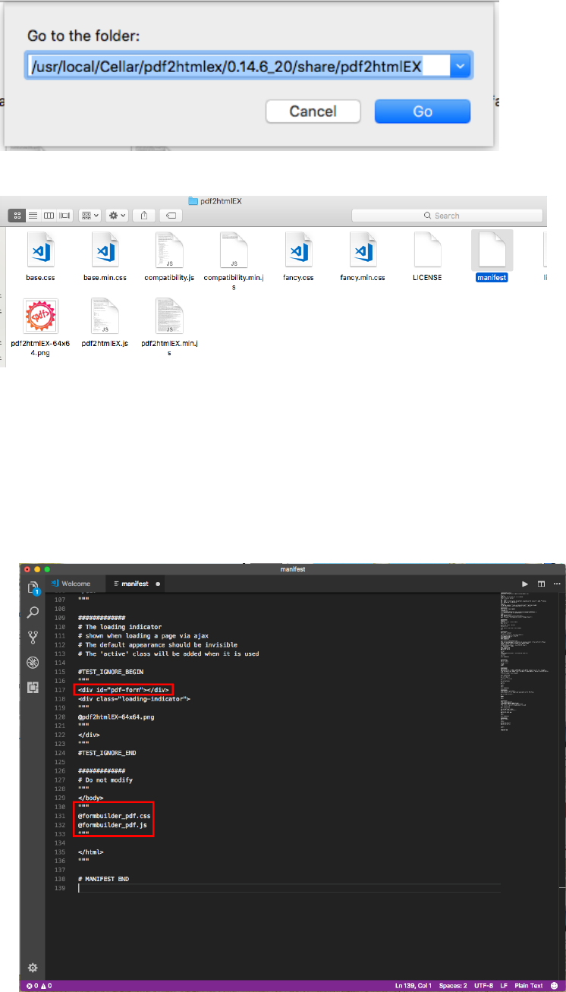Switch Finder to icon view
This screenshot has width=566, height=992.
point(17,216)
